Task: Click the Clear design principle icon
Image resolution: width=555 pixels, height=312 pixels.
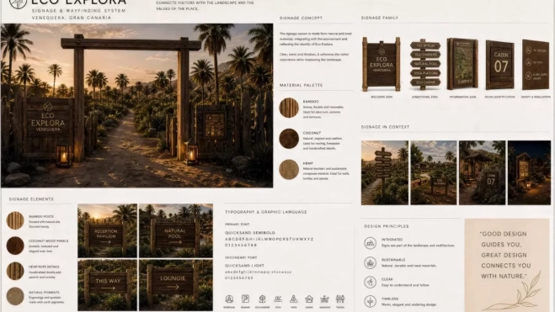Action: click(371, 282)
